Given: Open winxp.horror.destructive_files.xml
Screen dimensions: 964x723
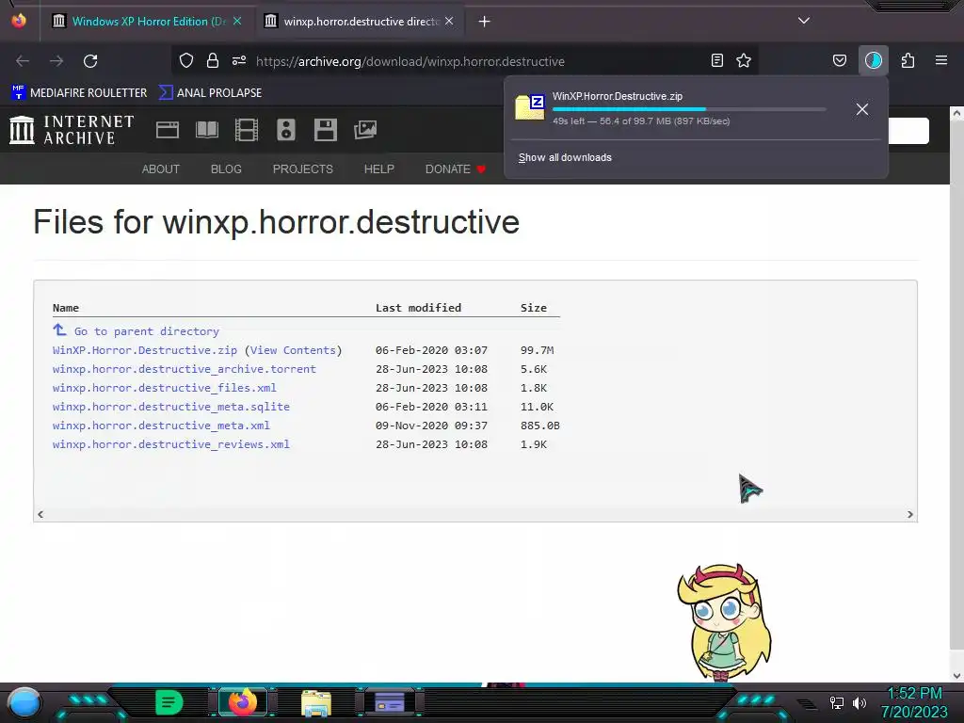Looking at the screenshot, I should point(164,388).
